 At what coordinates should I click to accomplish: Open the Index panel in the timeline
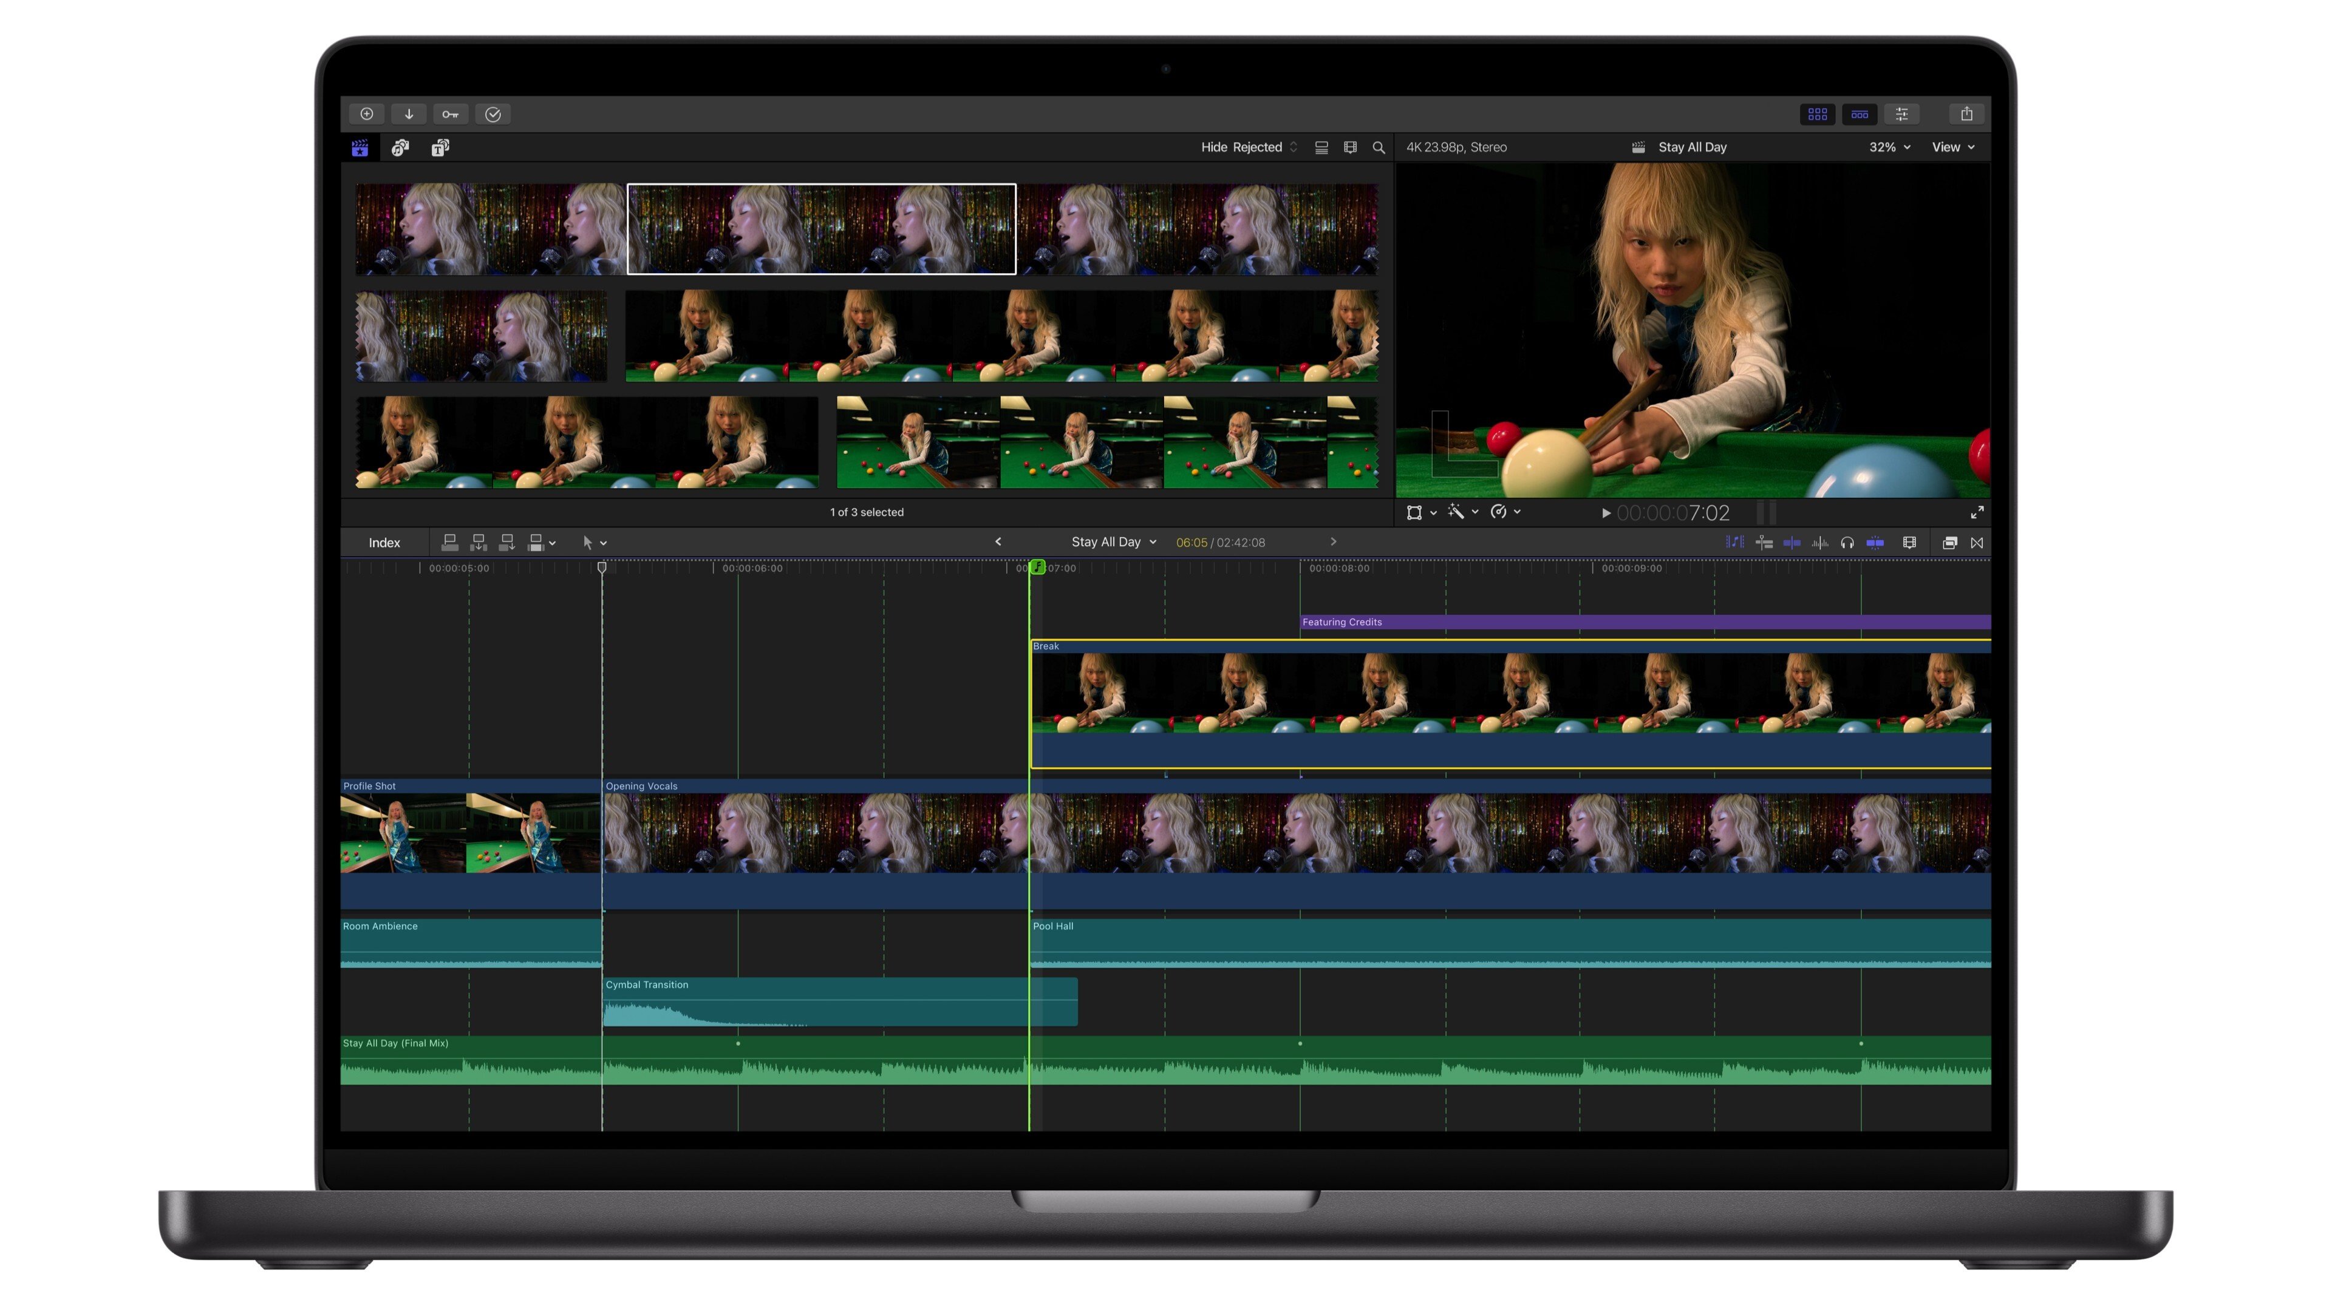(384, 542)
